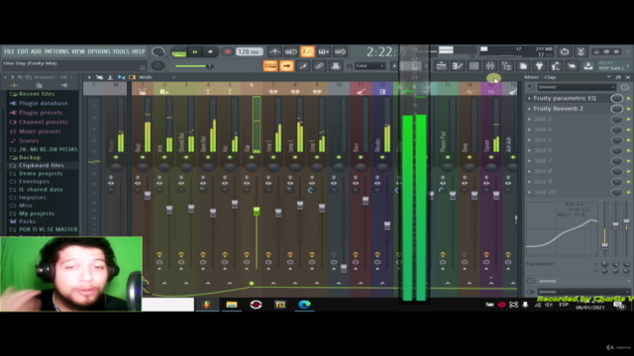Open the PATTERNS menu

(x=56, y=51)
